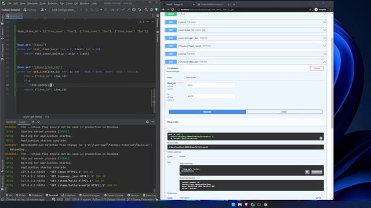Click the Clear button next to Execute
Viewport: 371px width, 208px height.
[284, 112]
